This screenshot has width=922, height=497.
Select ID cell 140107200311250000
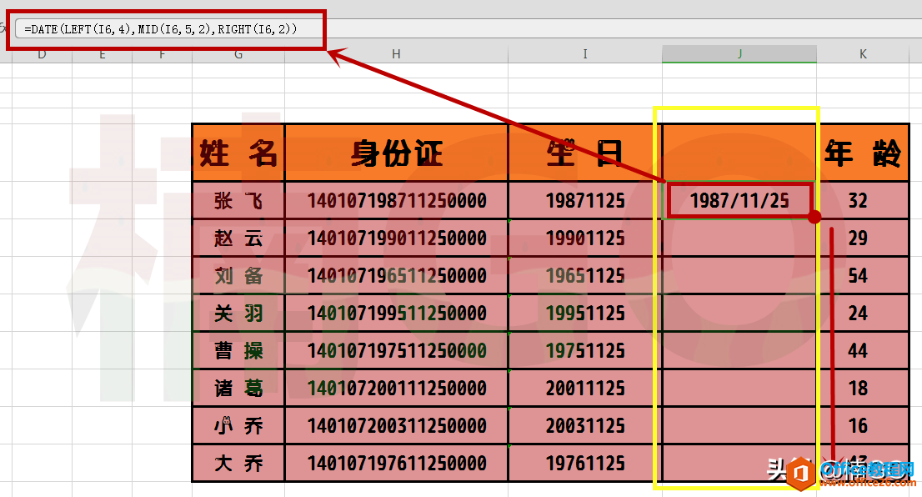point(396,425)
